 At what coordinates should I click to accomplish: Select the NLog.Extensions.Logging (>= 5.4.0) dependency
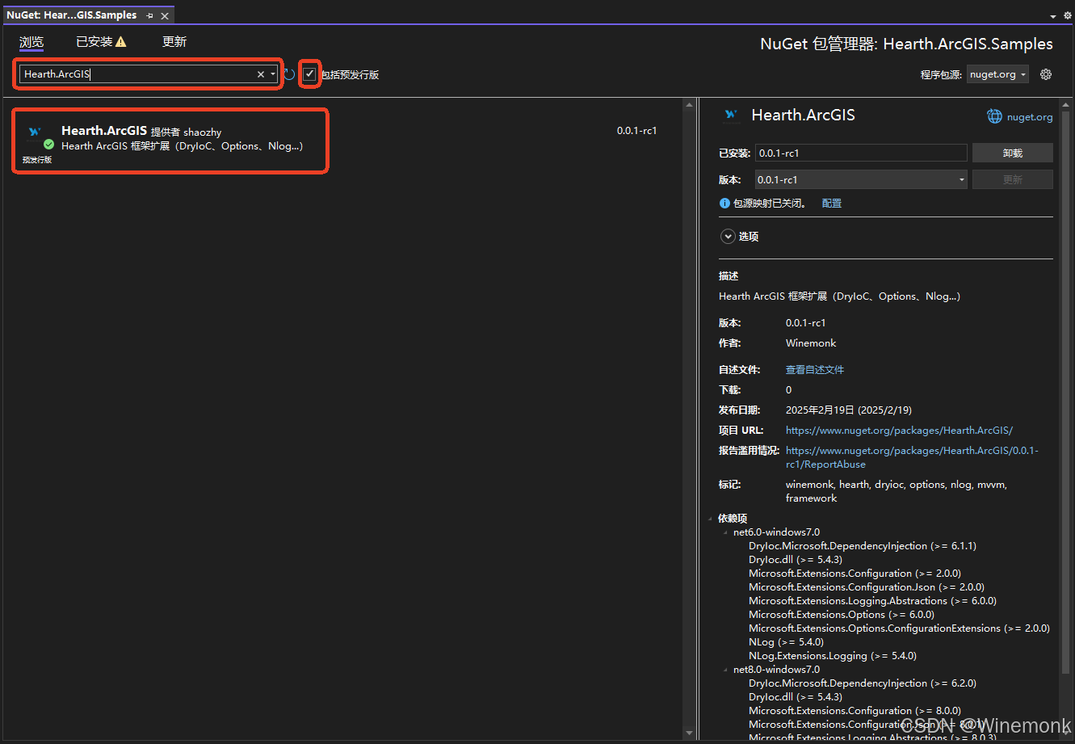click(x=833, y=656)
